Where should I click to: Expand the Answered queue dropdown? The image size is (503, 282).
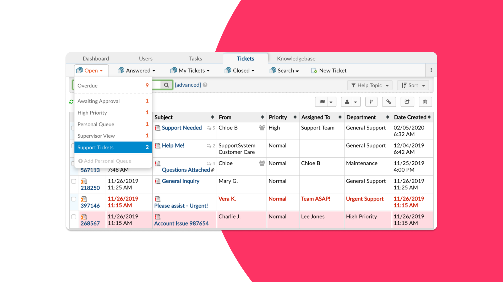click(x=136, y=70)
